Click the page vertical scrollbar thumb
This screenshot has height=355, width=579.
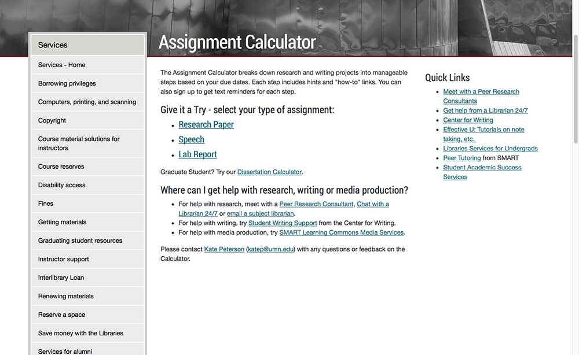[x=576, y=89]
